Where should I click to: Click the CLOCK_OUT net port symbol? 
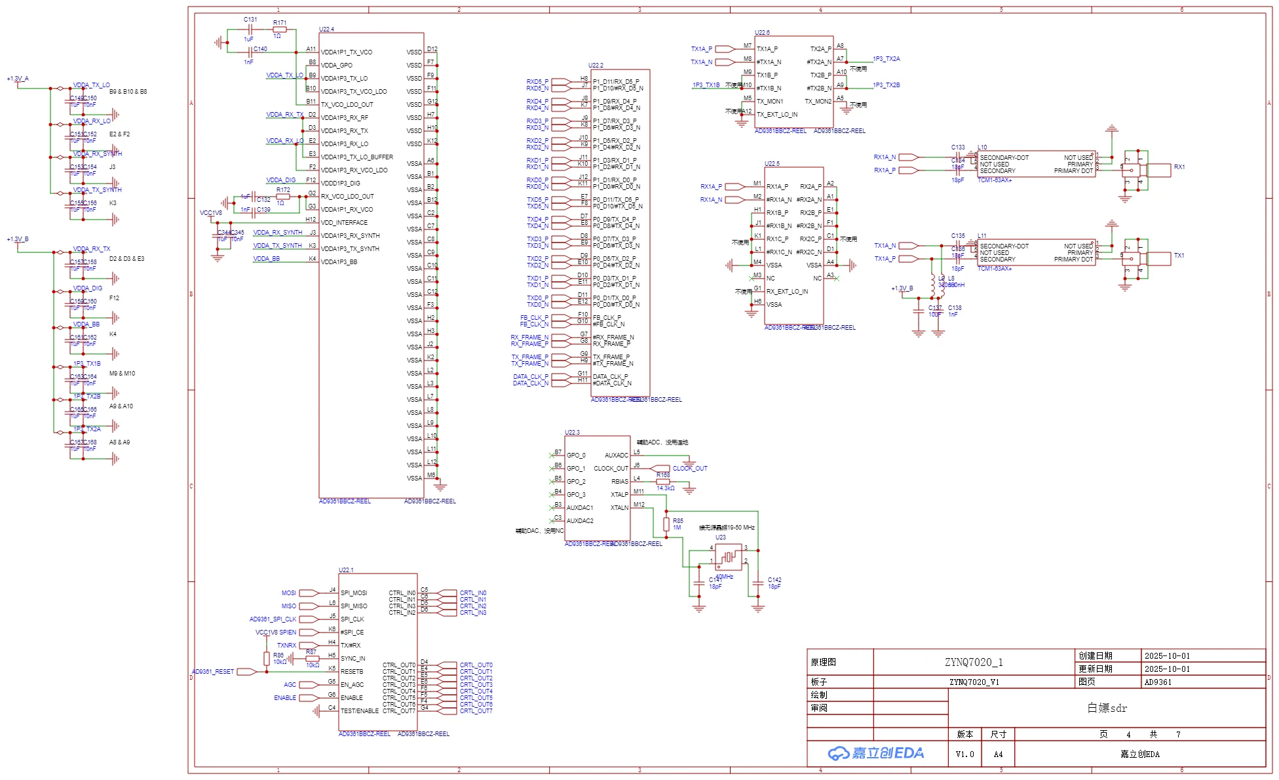point(660,468)
